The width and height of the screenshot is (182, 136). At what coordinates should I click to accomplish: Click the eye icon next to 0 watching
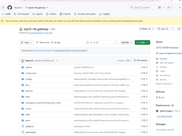pos(157,75)
